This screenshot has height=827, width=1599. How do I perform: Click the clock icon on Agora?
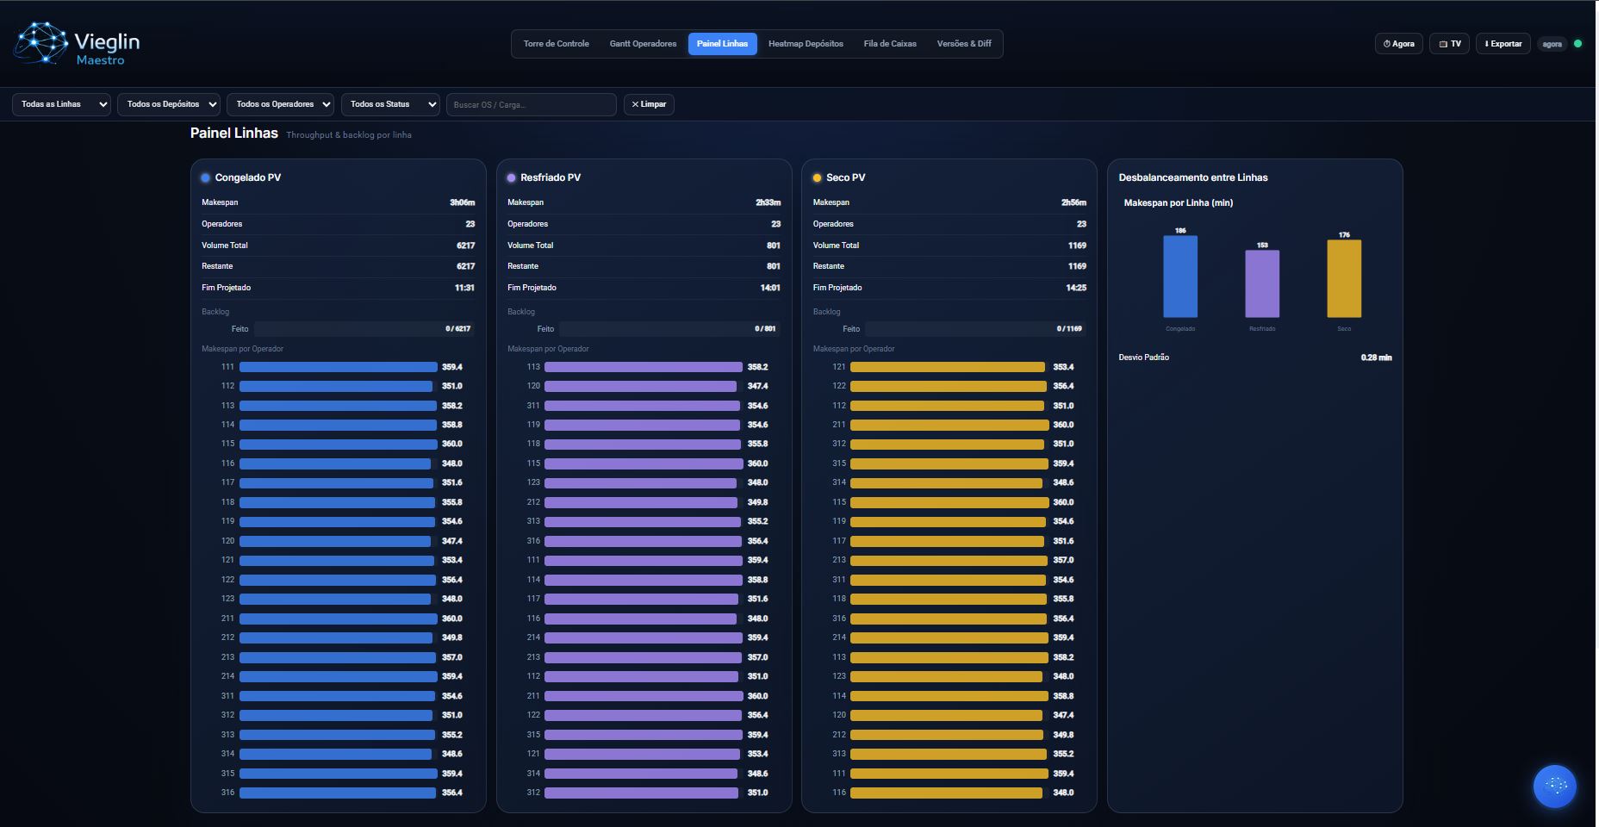1387,44
